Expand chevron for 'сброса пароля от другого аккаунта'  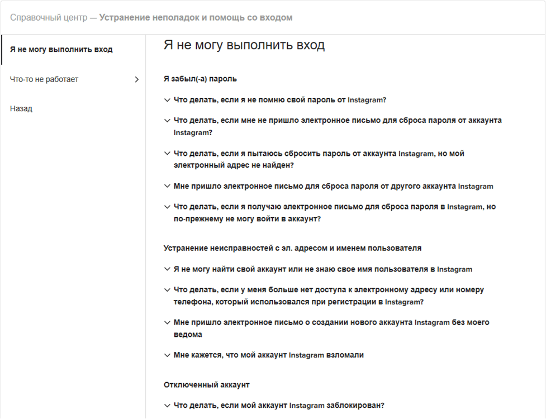click(x=167, y=186)
